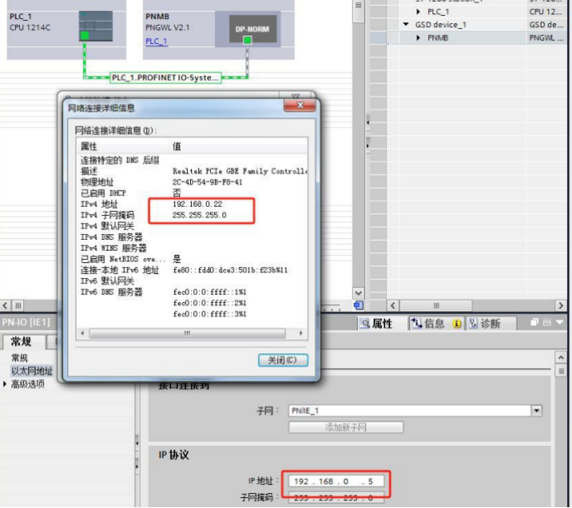Collapse the inspector panel with arrow
This screenshot has width=572, height=508.
[560, 322]
